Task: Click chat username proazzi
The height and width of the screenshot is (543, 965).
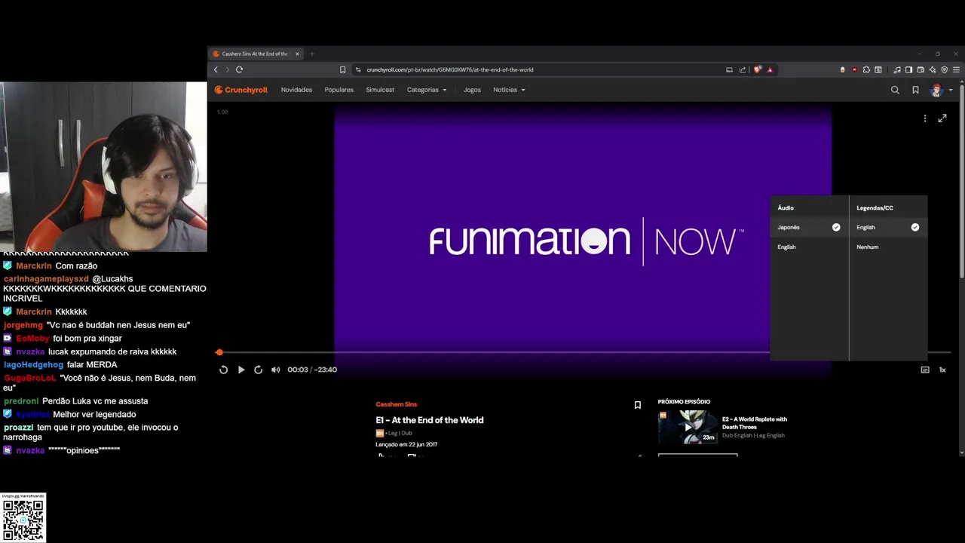Action: click(x=19, y=428)
